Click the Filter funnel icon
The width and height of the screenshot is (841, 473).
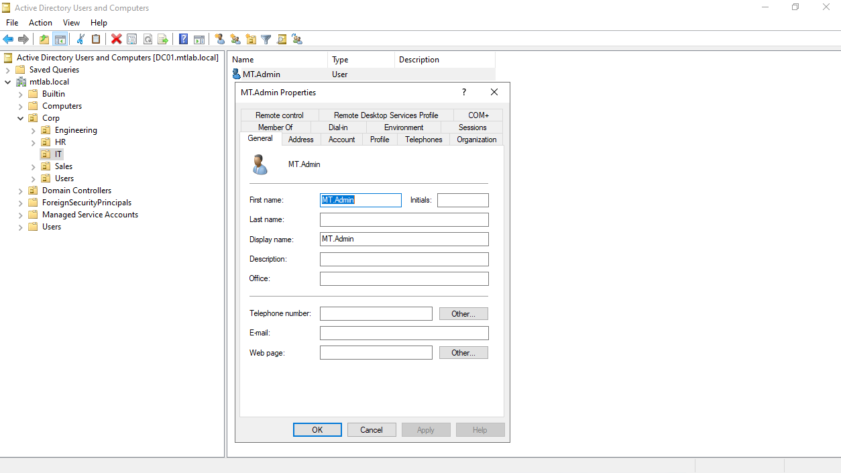(x=266, y=39)
